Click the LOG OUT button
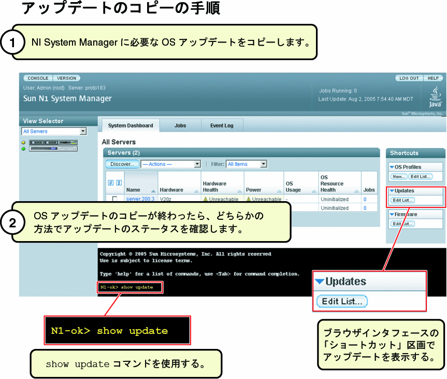The height and width of the screenshot is (379, 447). tap(409, 78)
